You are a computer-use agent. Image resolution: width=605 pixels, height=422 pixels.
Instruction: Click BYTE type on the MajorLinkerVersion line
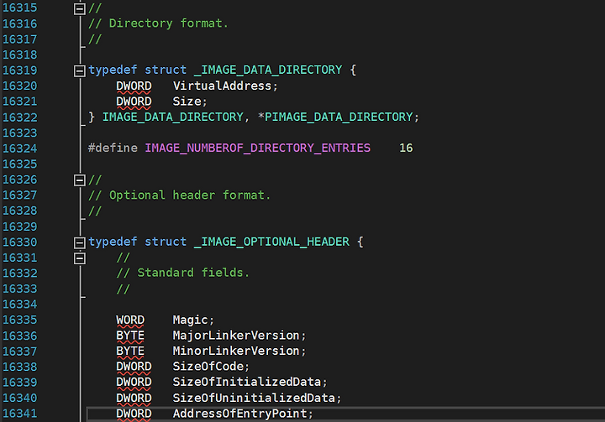[130, 336]
